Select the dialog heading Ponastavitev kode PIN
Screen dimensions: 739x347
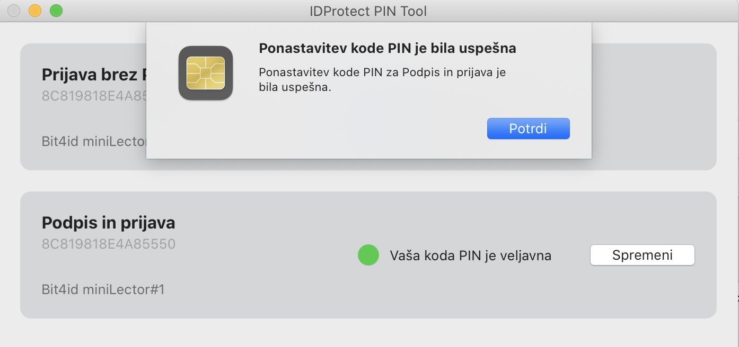click(388, 49)
